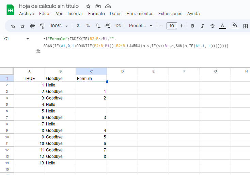Select column C header
This screenshot has width=250, height=175.
tap(91, 71)
